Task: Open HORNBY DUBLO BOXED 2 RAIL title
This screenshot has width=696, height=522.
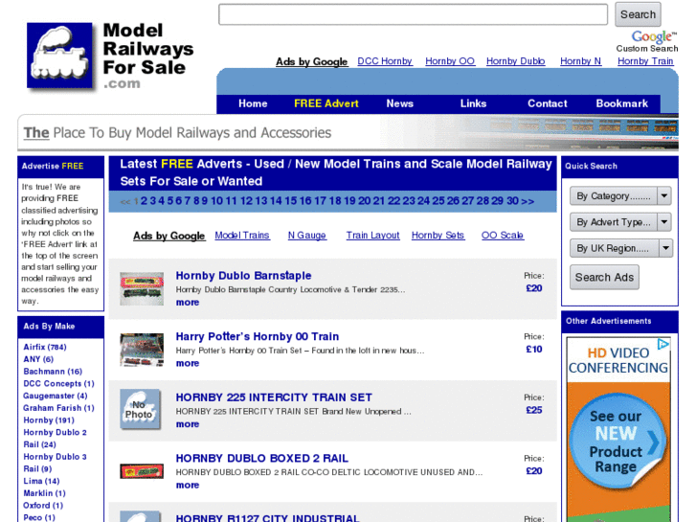Action: pos(262,458)
